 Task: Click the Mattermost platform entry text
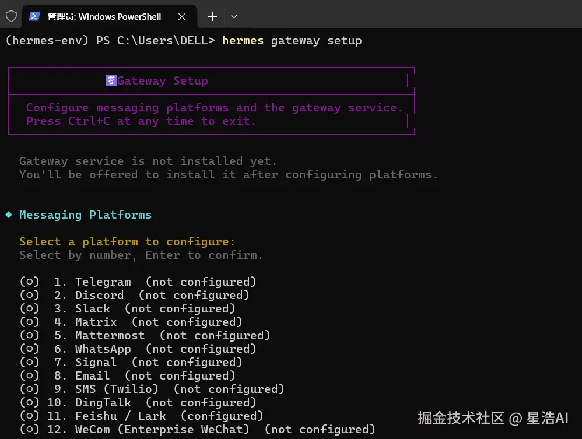110,336
